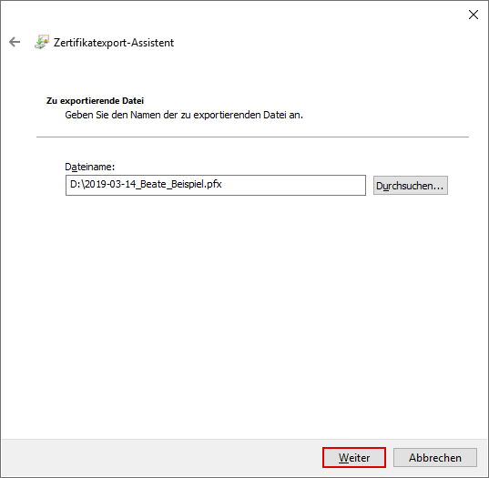
Task: Click the certificate export wizard icon
Action: point(42,42)
